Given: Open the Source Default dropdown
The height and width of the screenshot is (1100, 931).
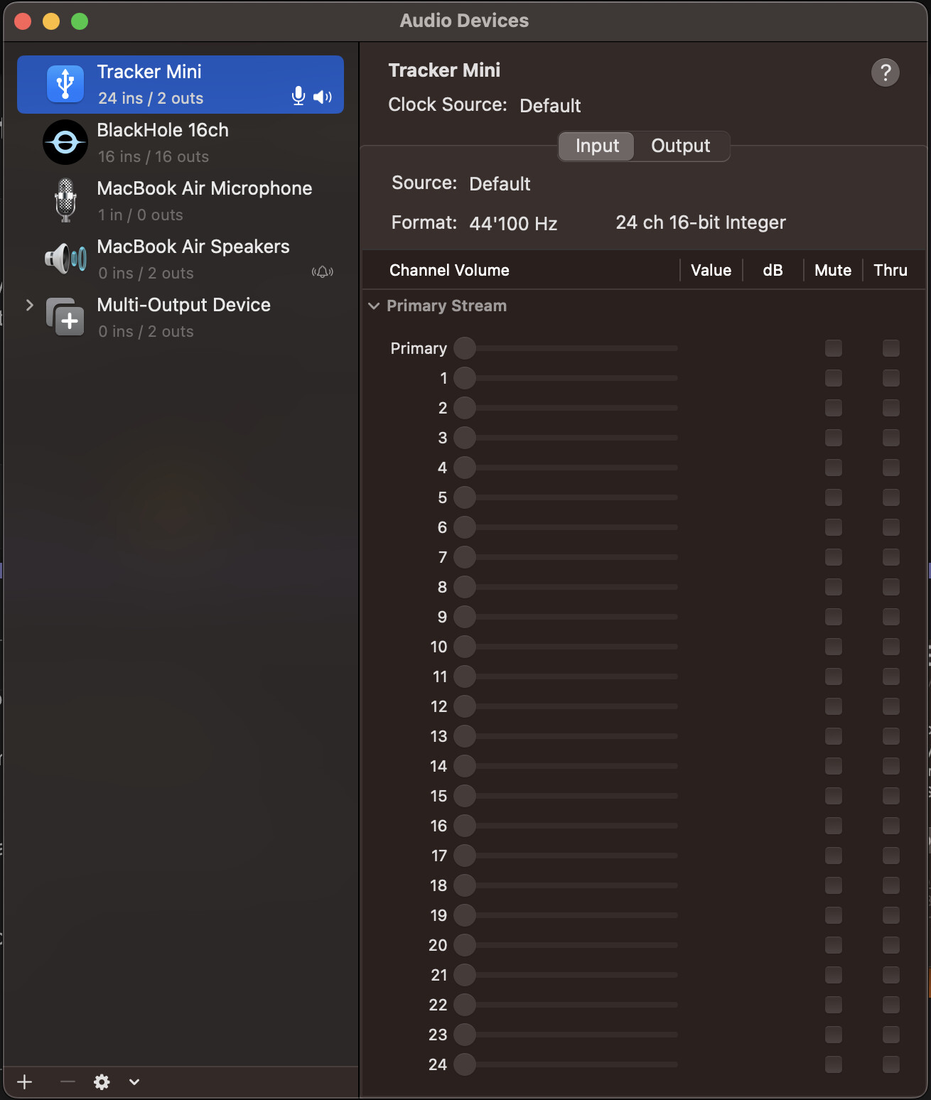Looking at the screenshot, I should (500, 184).
